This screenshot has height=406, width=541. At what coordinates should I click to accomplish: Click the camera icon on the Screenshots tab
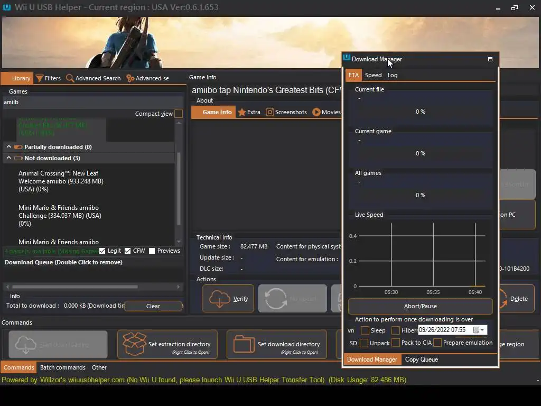(x=270, y=112)
